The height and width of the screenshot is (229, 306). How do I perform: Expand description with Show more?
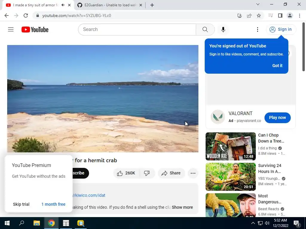click(182, 207)
